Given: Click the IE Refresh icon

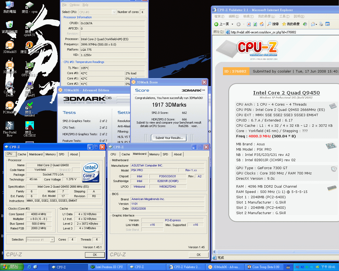Looking at the screenshot, I should (x=255, y=24).
